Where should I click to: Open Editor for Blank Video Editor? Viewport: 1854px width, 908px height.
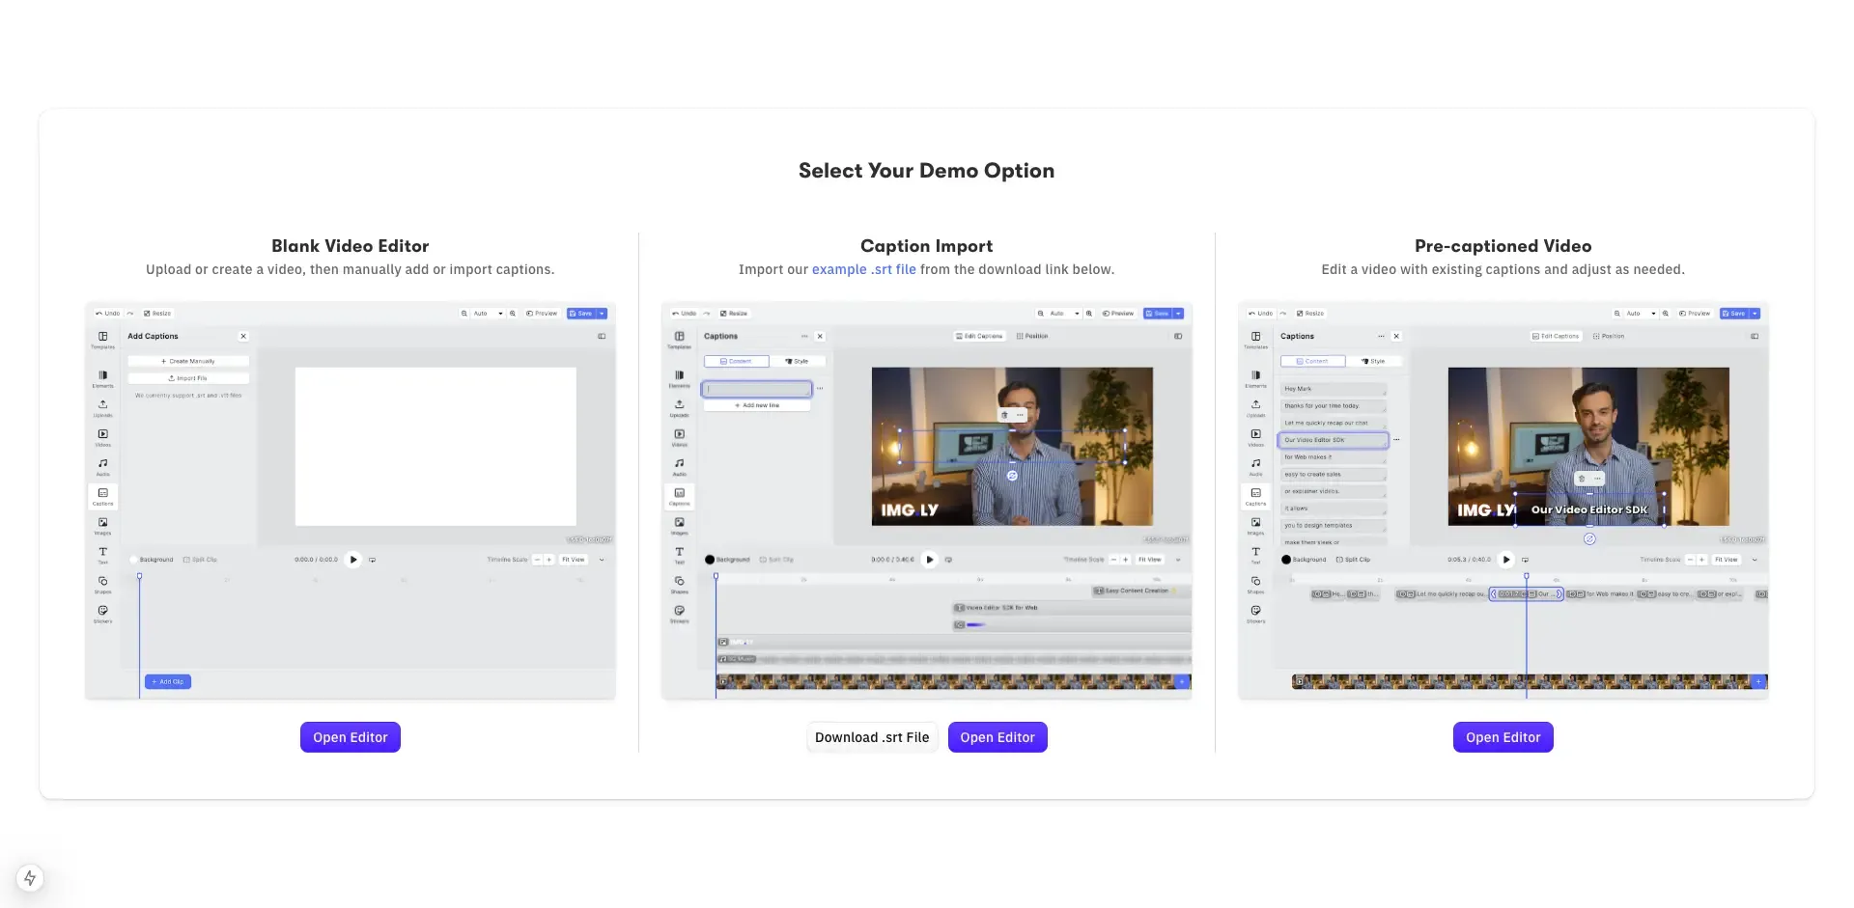(351, 737)
